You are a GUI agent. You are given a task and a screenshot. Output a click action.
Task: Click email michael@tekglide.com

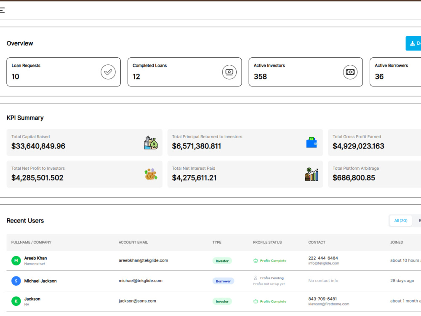click(x=141, y=281)
